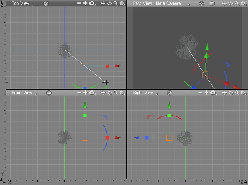Click the orange manipulator center box in Front View
Image resolution: width=248 pixels, height=185 pixels.
click(85, 138)
